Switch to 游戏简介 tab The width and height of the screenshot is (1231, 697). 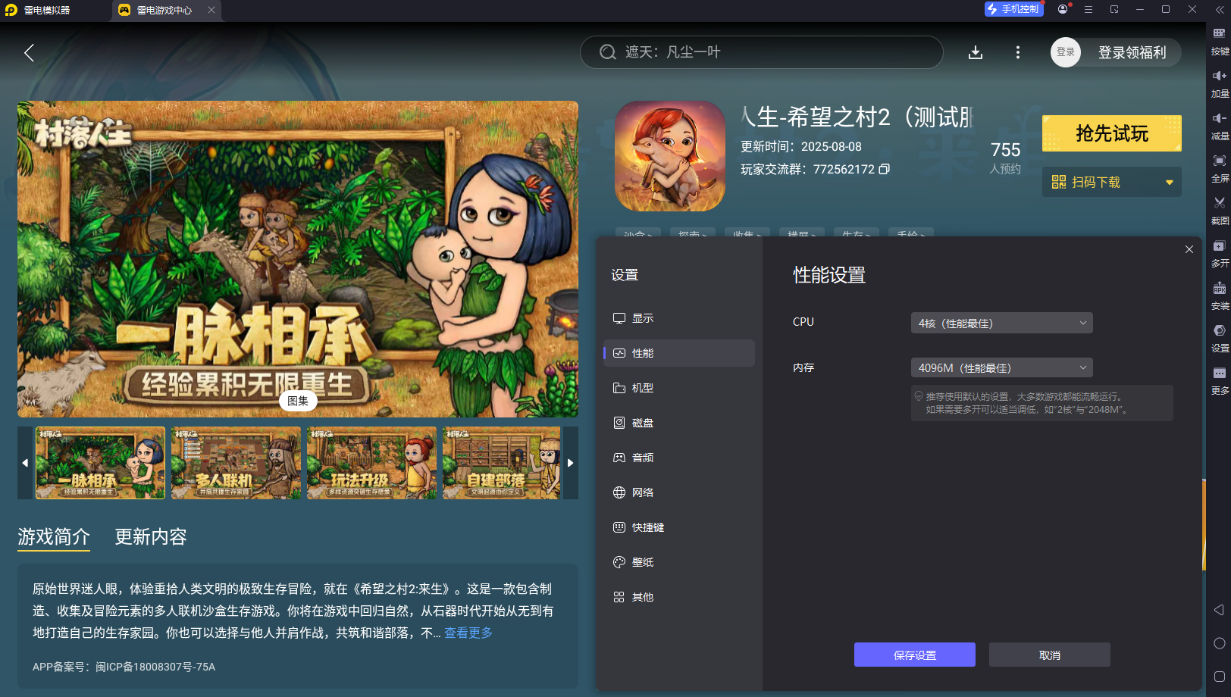click(x=54, y=537)
